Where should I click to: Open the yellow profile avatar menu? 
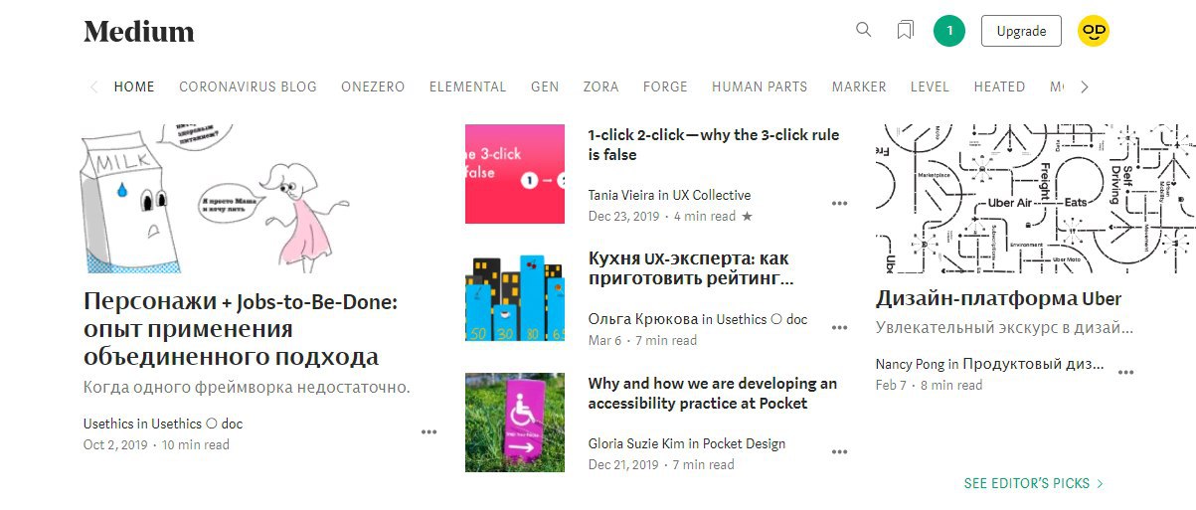tap(1094, 31)
